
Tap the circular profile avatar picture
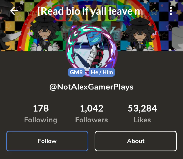(x=91, y=50)
